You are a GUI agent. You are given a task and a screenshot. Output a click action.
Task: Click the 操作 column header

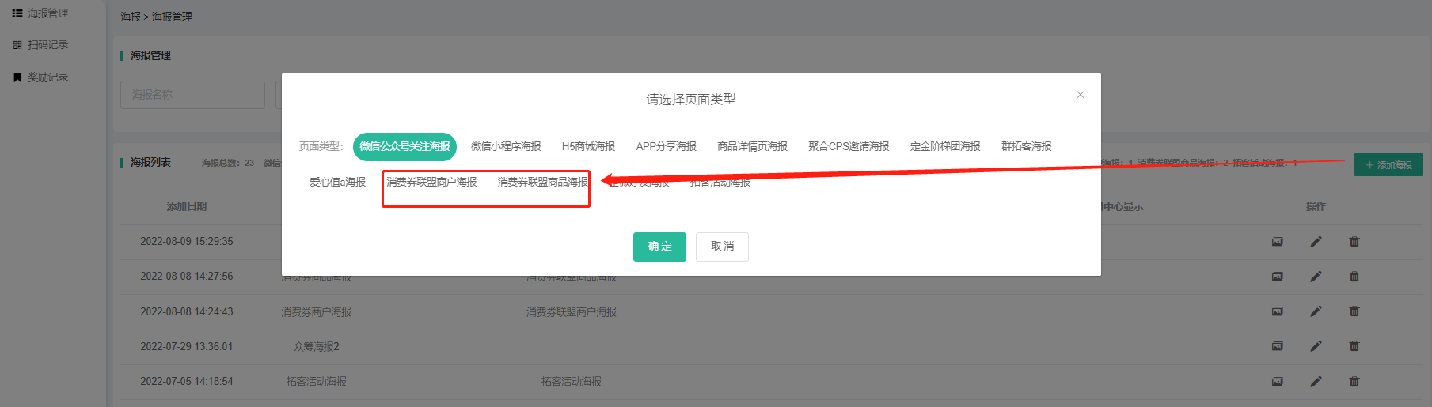(x=1316, y=206)
